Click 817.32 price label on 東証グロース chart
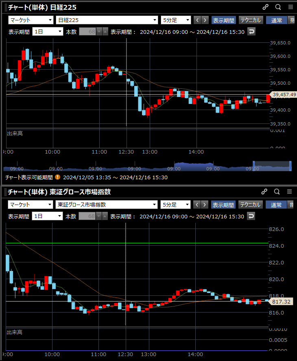The width and height of the screenshot is (297, 361). tap(281, 302)
